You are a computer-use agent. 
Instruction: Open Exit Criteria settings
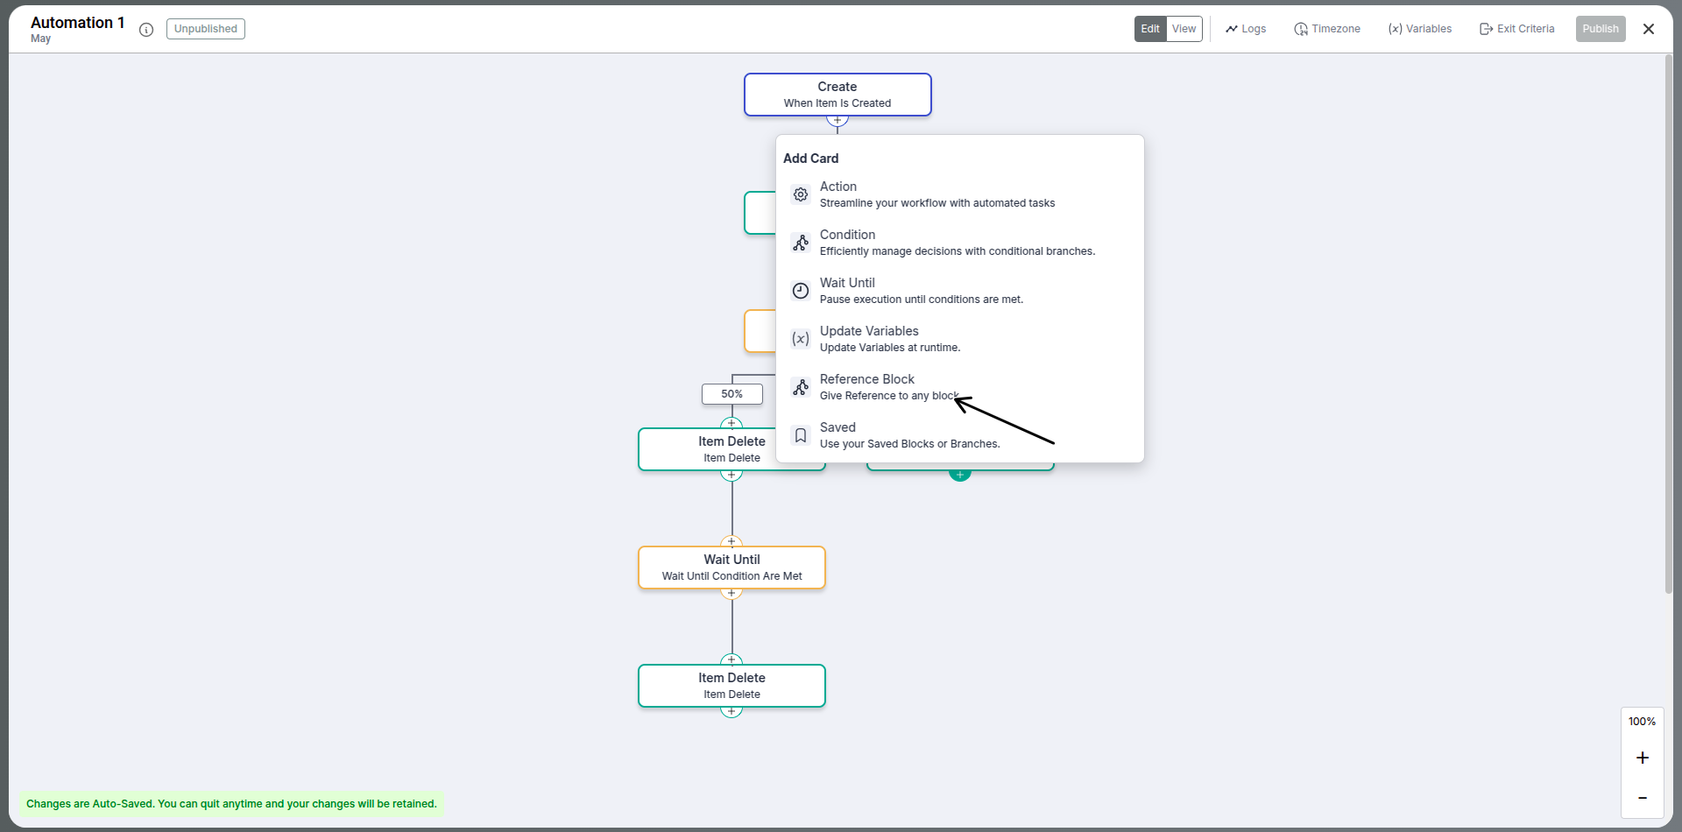pos(1517,29)
